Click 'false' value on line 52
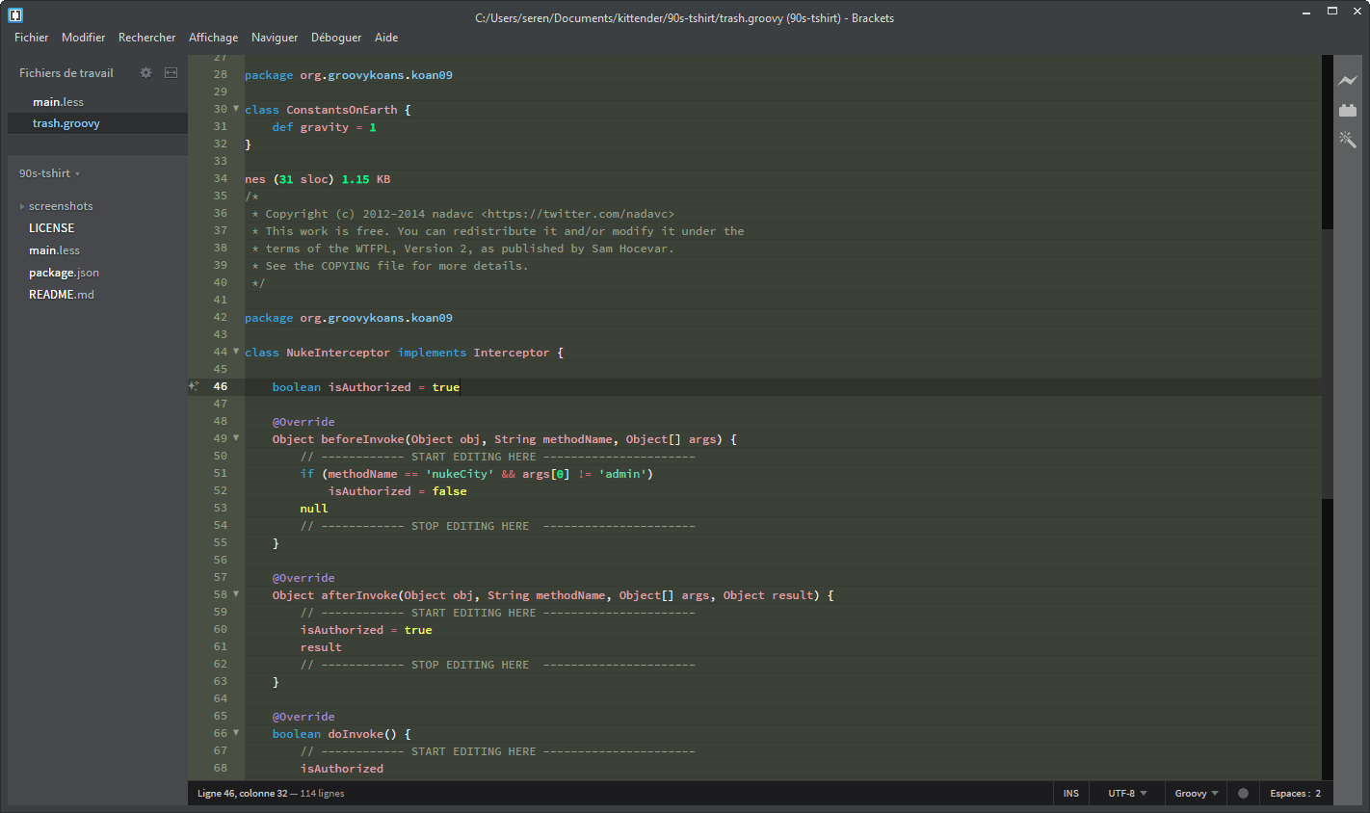The width and height of the screenshot is (1370, 813). pyautogui.click(x=449, y=490)
